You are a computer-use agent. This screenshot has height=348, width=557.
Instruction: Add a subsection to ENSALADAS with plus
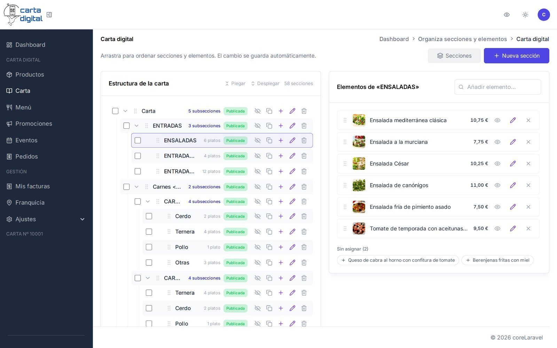click(x=281, y=140)
